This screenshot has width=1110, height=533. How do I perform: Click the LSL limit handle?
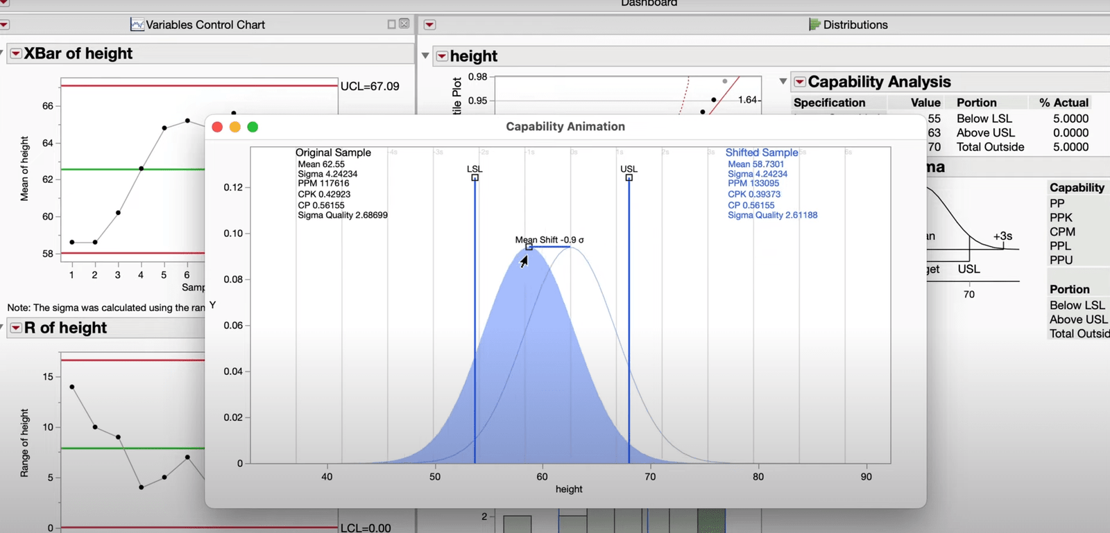475,178
